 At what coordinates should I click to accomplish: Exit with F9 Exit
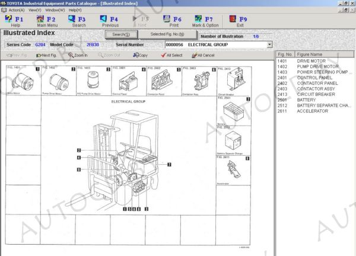[239, 21]
